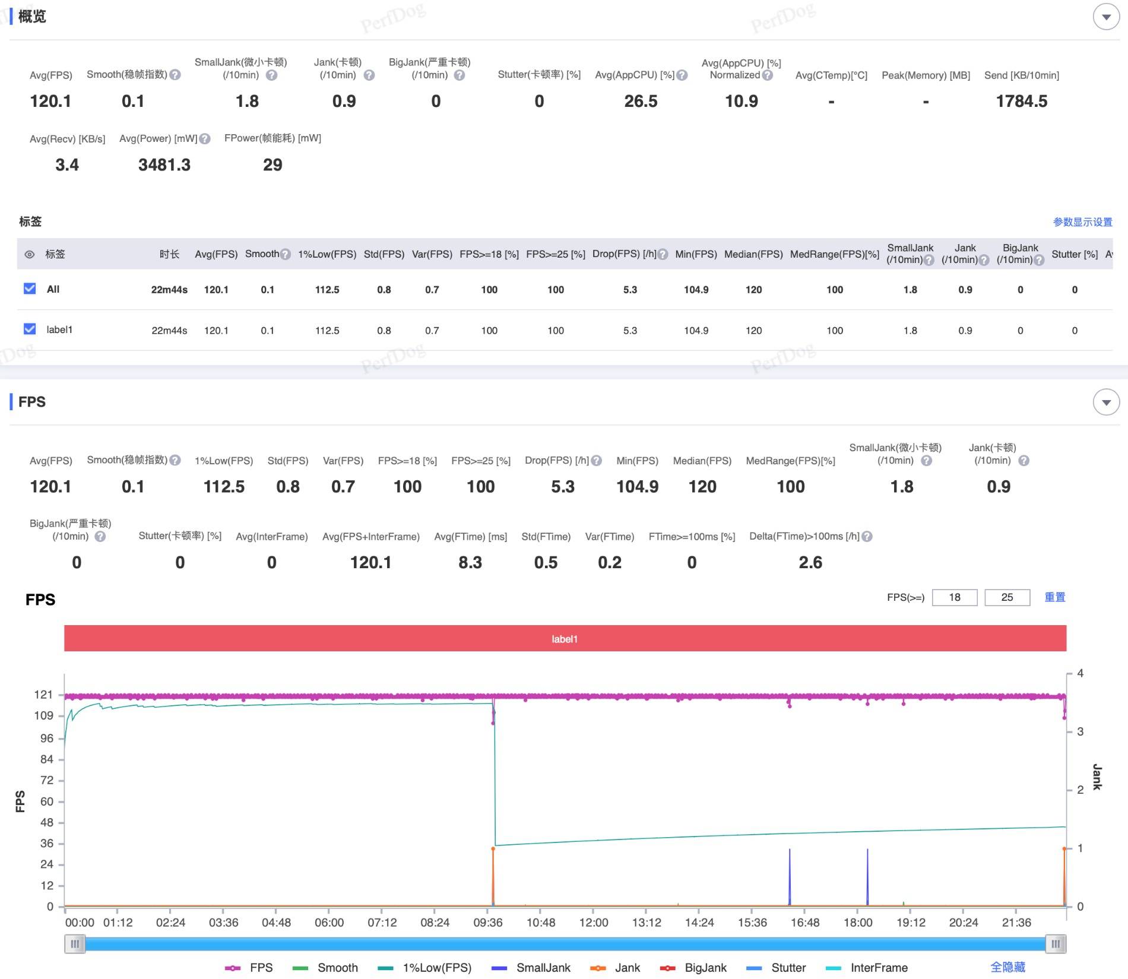Click help icon next to Avg(Power) [mW]
This screenshot has width=1128, height=979.
[205, 139]
